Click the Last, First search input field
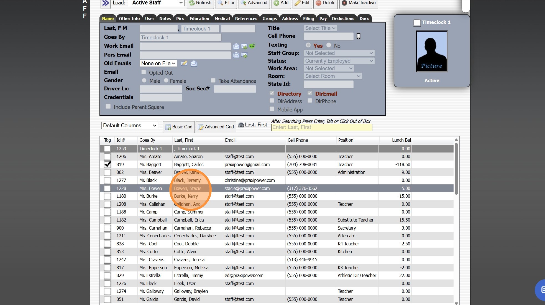Image resolution: width=545 pixels, height=305 pixels. click(x=321, y=127)
